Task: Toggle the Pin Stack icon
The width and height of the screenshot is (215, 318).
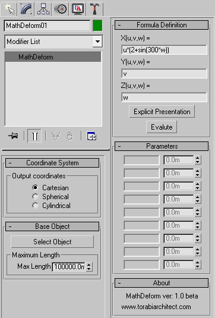Action: (x=13, y=136)
